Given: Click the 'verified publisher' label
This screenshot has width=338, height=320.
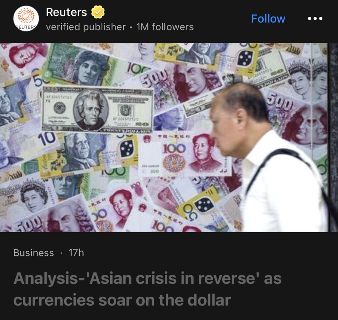Looking at the screenshot, I should coord(86,27).
